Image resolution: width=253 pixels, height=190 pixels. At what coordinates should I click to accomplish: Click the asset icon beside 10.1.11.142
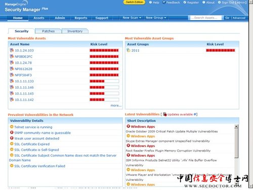(12, 100)
